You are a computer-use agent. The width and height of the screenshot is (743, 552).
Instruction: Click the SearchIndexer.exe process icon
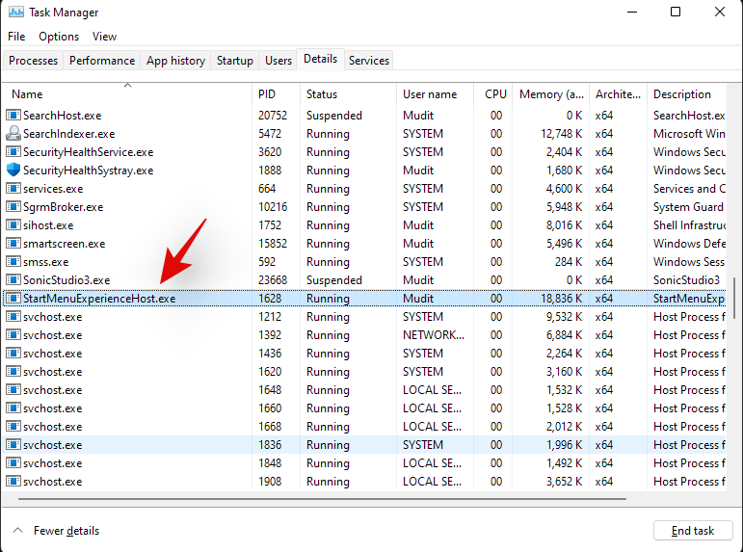click(13, 134)
